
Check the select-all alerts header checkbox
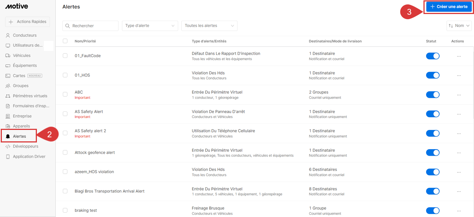65,41
